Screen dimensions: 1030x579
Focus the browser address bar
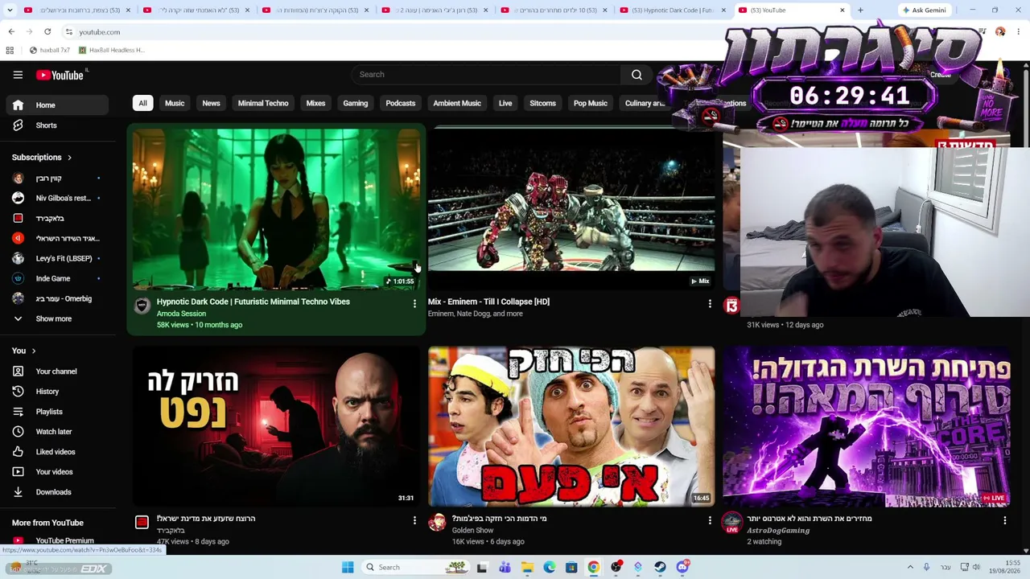click(x=402, y=32)
